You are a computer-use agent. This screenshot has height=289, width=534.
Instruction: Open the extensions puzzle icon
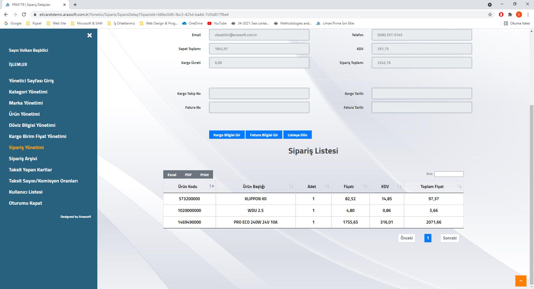(510, 14)
